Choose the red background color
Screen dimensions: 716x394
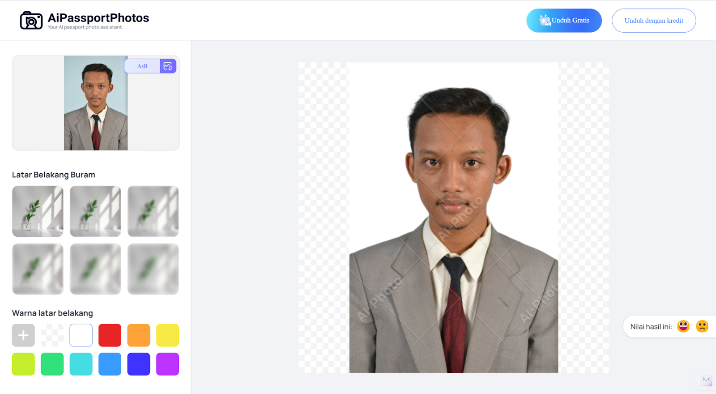[x=110, y=335]
